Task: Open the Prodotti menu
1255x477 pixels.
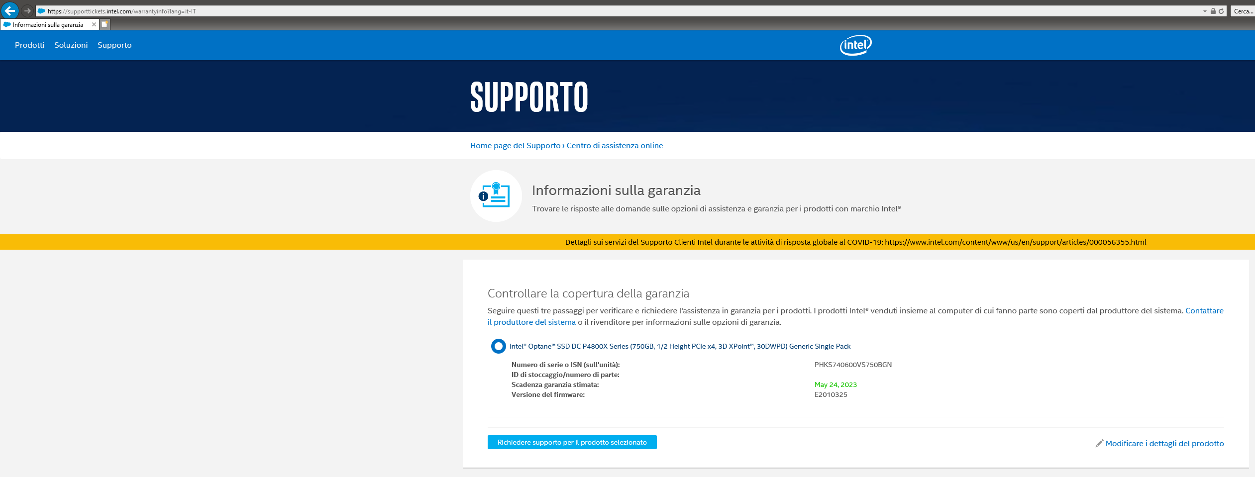Action: click(30, 45)
